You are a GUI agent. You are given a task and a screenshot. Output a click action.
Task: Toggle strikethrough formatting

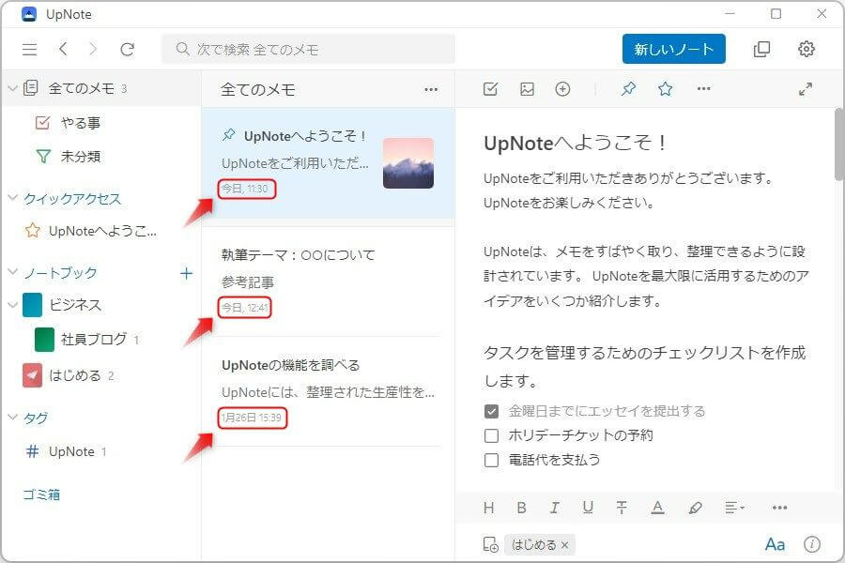(622, 508)
